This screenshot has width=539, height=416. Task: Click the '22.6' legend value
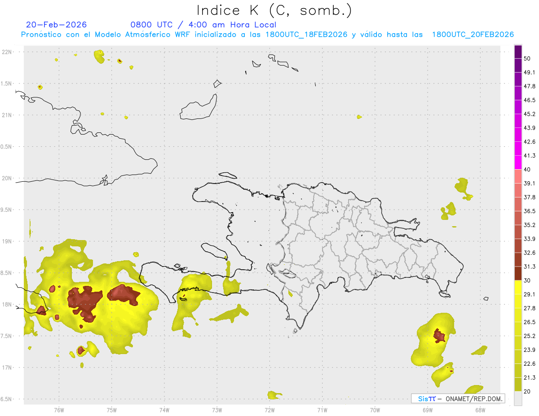coord(530,364)
